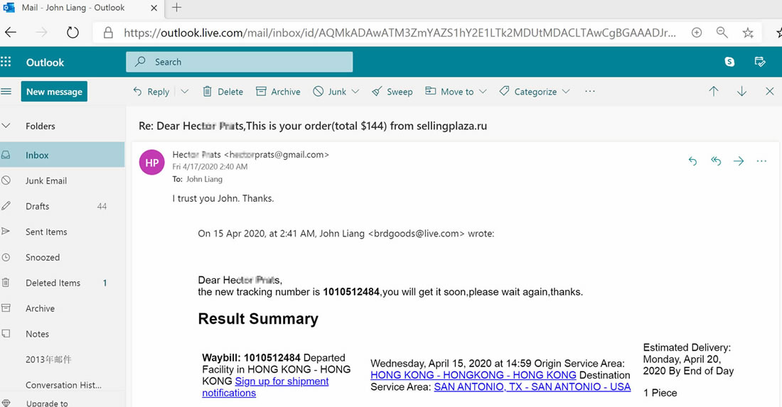Expand the Reply options dropdown arrow
This screenshot has width=782, height=407.
pos(185,92)
